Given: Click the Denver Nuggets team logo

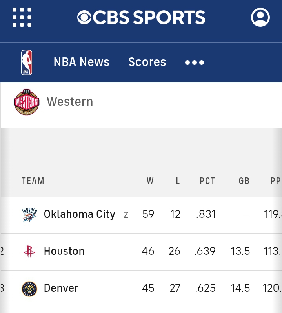Looking at the screenshot, I should (29, 289).
